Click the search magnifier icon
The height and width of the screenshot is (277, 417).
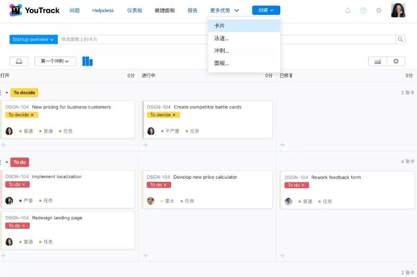click(x=401, y=39)
